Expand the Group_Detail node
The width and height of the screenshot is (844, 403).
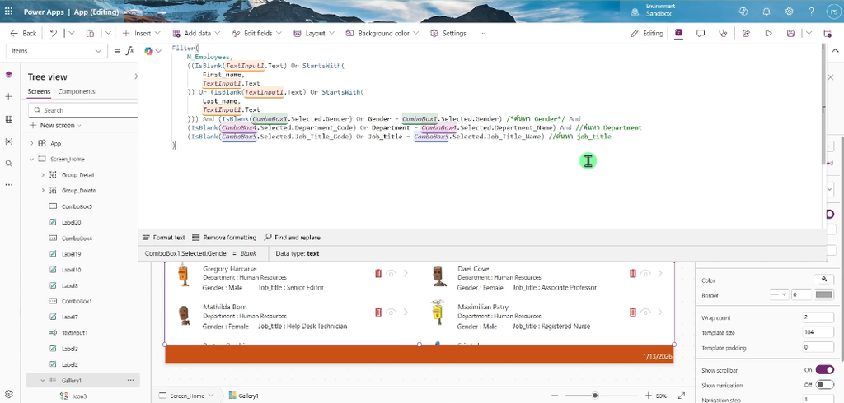[x=43, y=175]
